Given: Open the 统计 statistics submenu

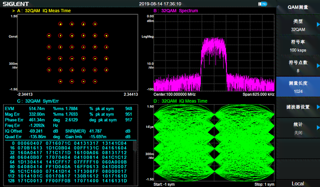Looking at the screenshot, I should point(298,128).
